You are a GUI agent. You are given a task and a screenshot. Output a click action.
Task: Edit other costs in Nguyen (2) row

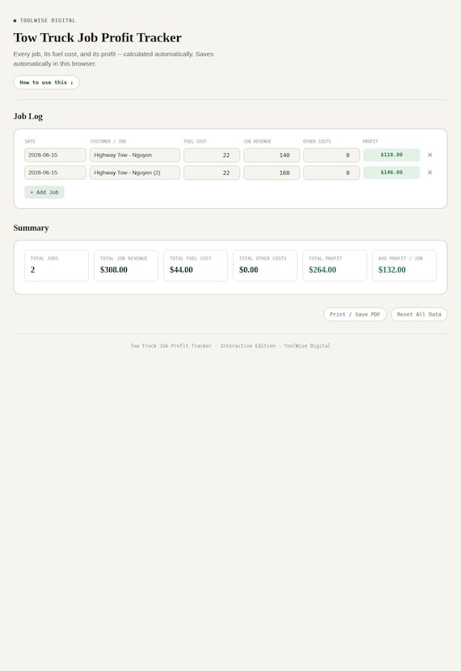pos(332,172)
